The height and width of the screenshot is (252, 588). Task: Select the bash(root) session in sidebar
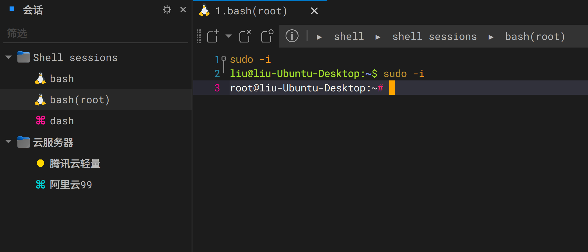[80, 100]
